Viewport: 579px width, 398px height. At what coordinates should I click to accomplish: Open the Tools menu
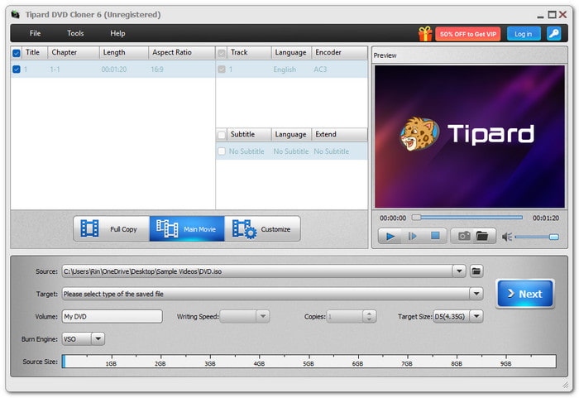75,33
